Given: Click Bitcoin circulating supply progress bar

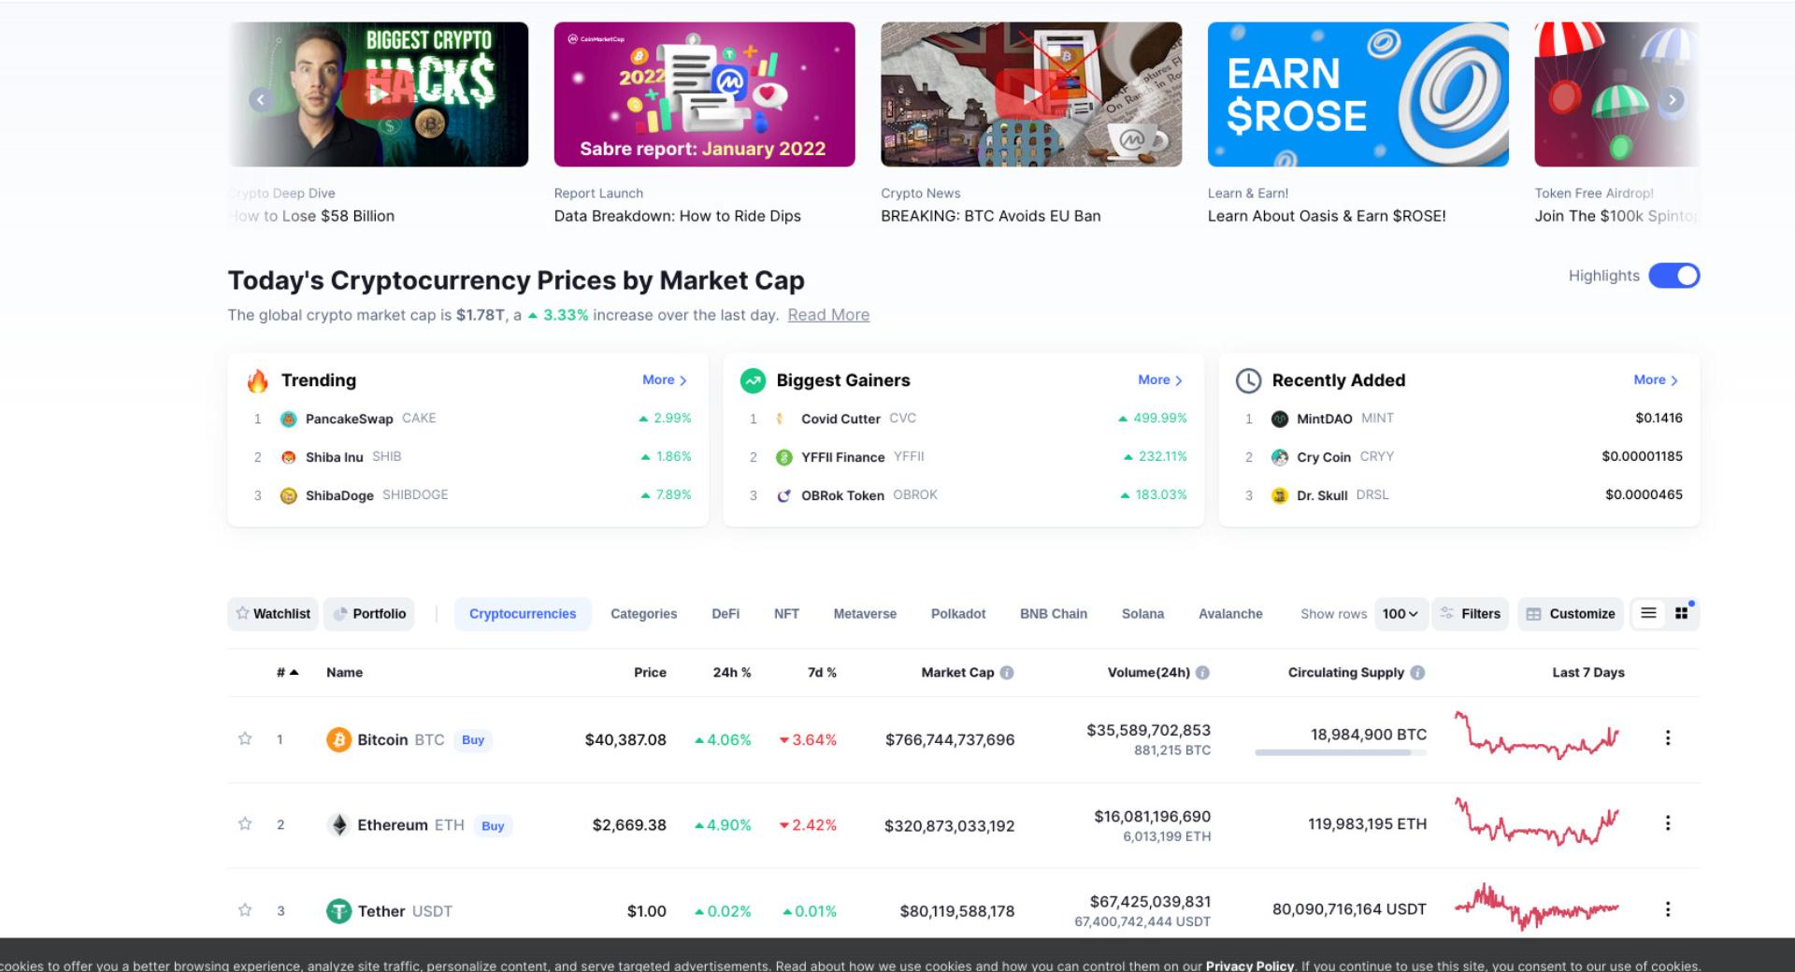Looking at the screenshot, I should click(1341, 752).
